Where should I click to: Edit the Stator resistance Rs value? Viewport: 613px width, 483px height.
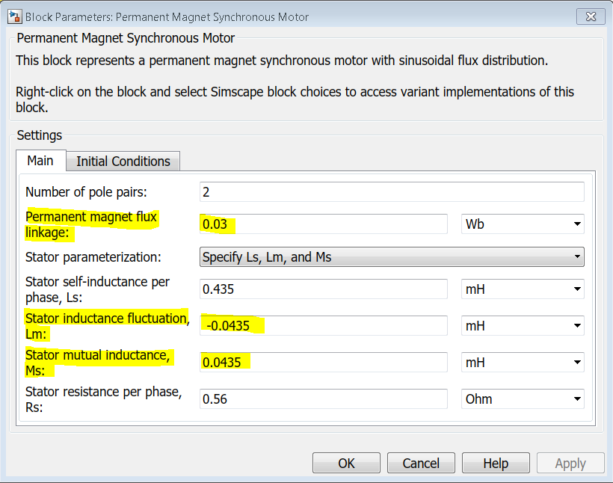pos(323,399)
